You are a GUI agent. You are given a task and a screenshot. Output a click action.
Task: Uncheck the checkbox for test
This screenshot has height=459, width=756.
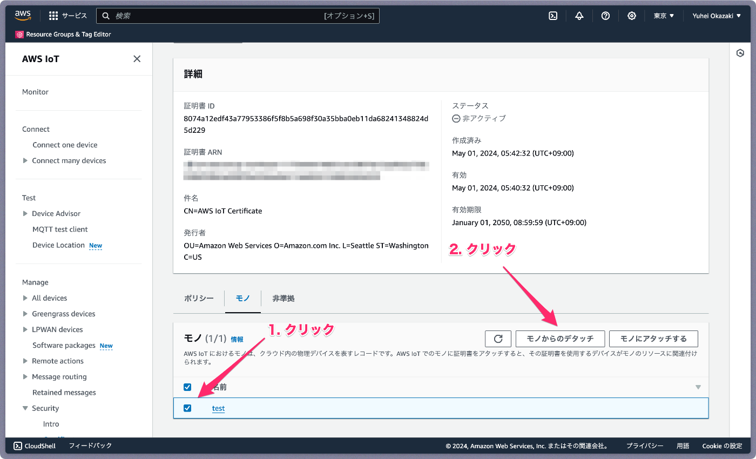pos(187,408)
